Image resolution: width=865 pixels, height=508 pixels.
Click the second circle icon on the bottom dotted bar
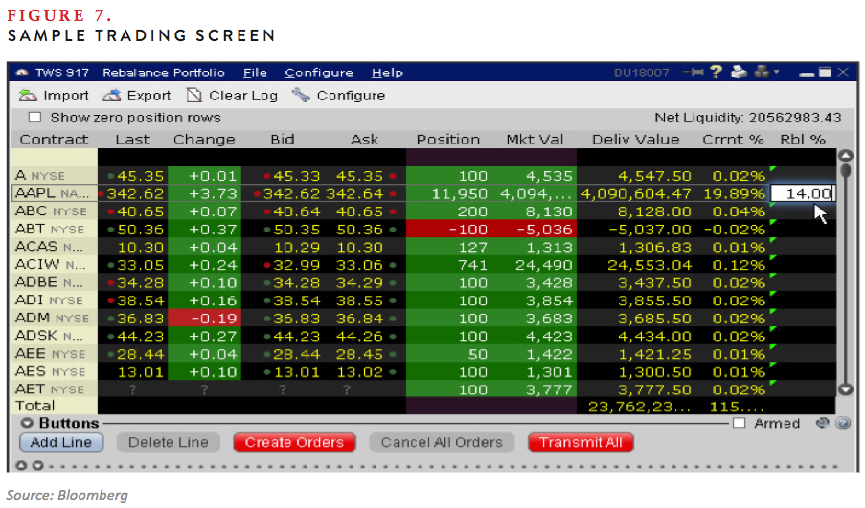pos(37,465)
